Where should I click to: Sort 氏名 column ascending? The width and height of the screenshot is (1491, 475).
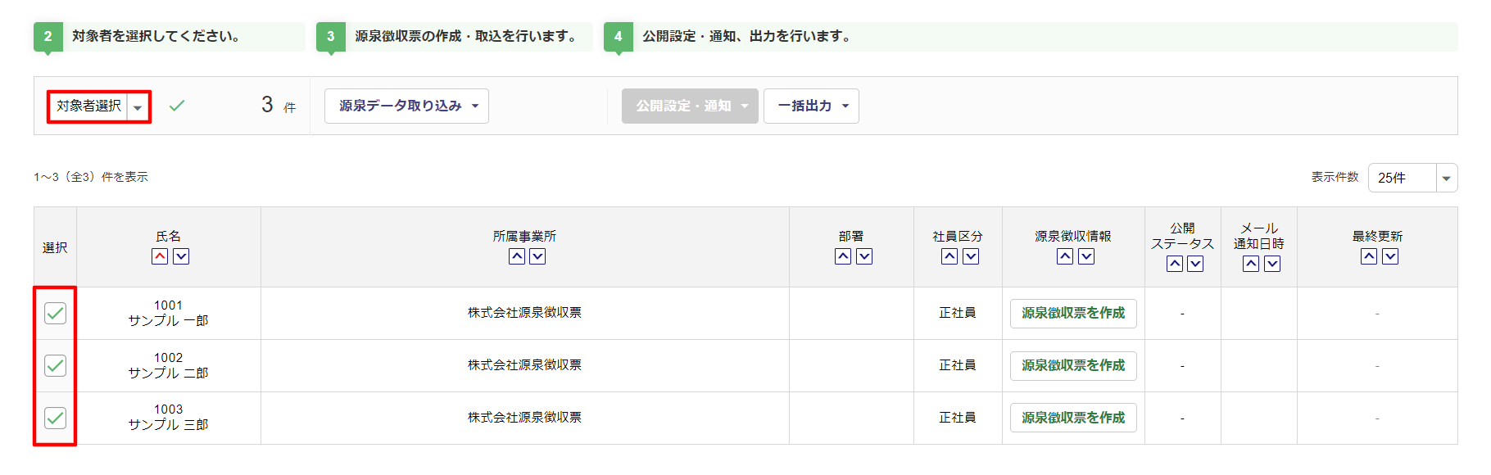point(160,256)
